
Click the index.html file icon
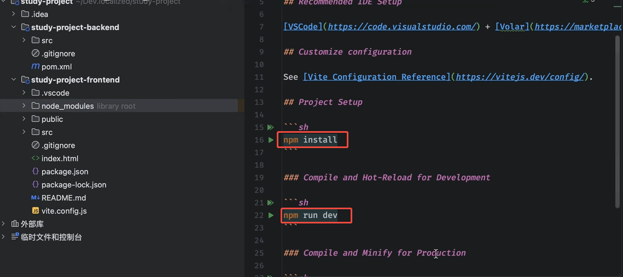pyautogui.click(x=36, y=158)
